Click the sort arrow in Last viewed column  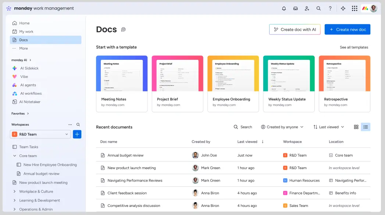click(263, 142)
